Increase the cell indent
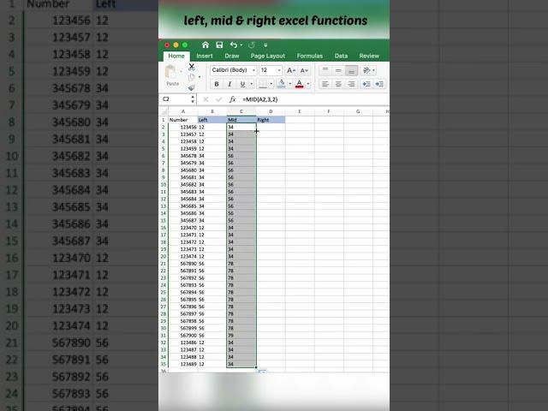This screenshot has height=411, width=548. [x=379, y=84]
